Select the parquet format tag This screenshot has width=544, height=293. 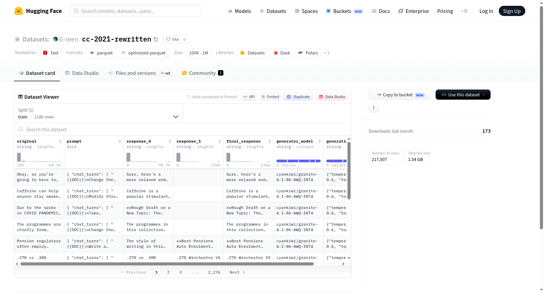point(101,53)
